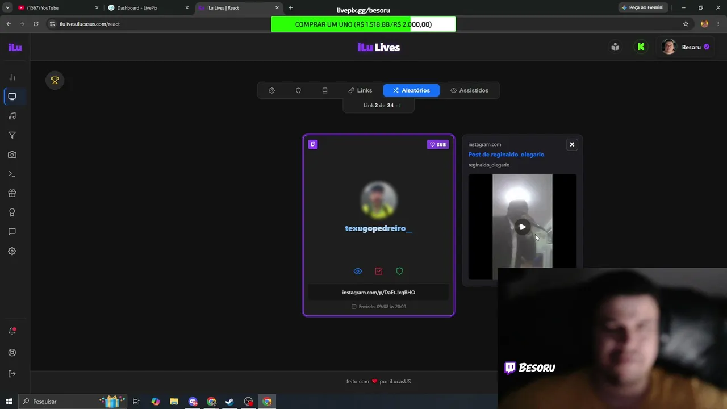Open the bar chart statistics sidebar icon
This screenshot has width=727, height=409.
tap(12, 77)
